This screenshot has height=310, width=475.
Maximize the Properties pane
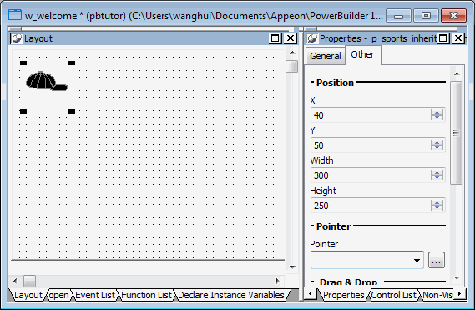(x=443, y=38)
